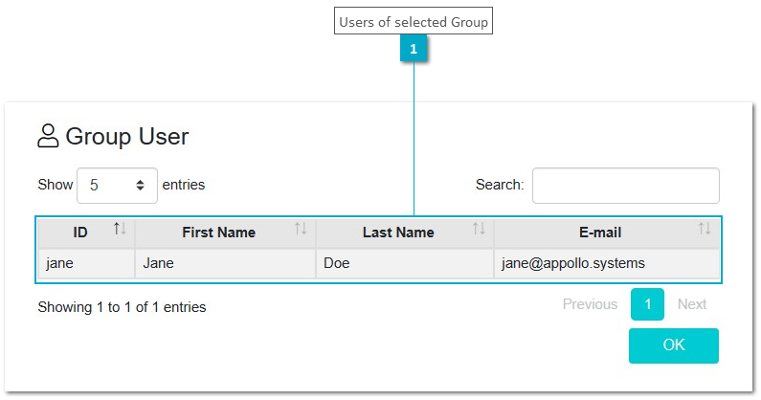Select the jane@appollo.systems email cell

[x=607, y=263]
